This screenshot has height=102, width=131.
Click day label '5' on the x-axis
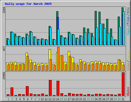point(24,99)
